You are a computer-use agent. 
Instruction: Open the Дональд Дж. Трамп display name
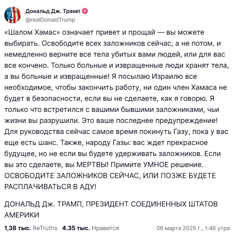click(x=53, y=11)
